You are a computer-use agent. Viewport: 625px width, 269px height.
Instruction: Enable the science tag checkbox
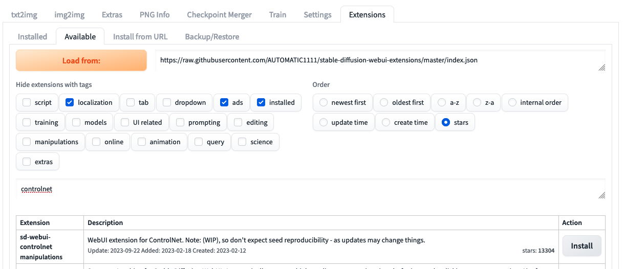point(242,142)
